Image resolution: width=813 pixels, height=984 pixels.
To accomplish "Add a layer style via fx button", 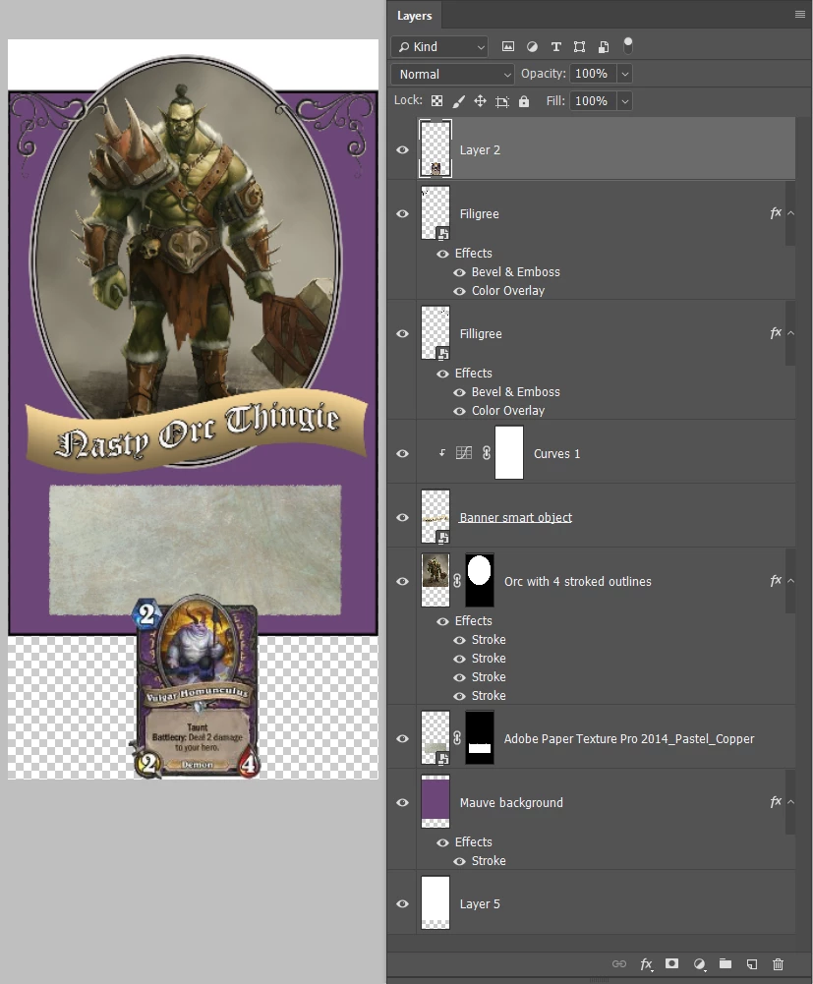I will (646, 964).
